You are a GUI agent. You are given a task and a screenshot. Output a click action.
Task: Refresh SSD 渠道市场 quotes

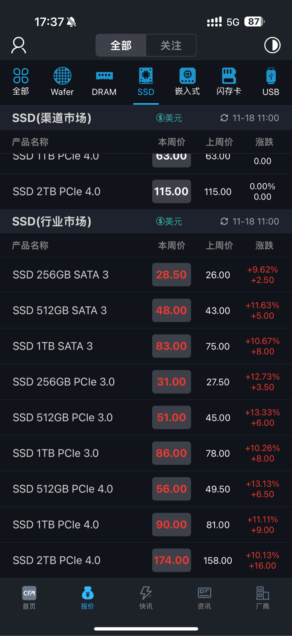(x=224, y=118)
